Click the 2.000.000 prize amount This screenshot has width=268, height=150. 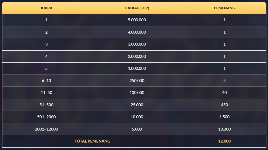(137, 56)
